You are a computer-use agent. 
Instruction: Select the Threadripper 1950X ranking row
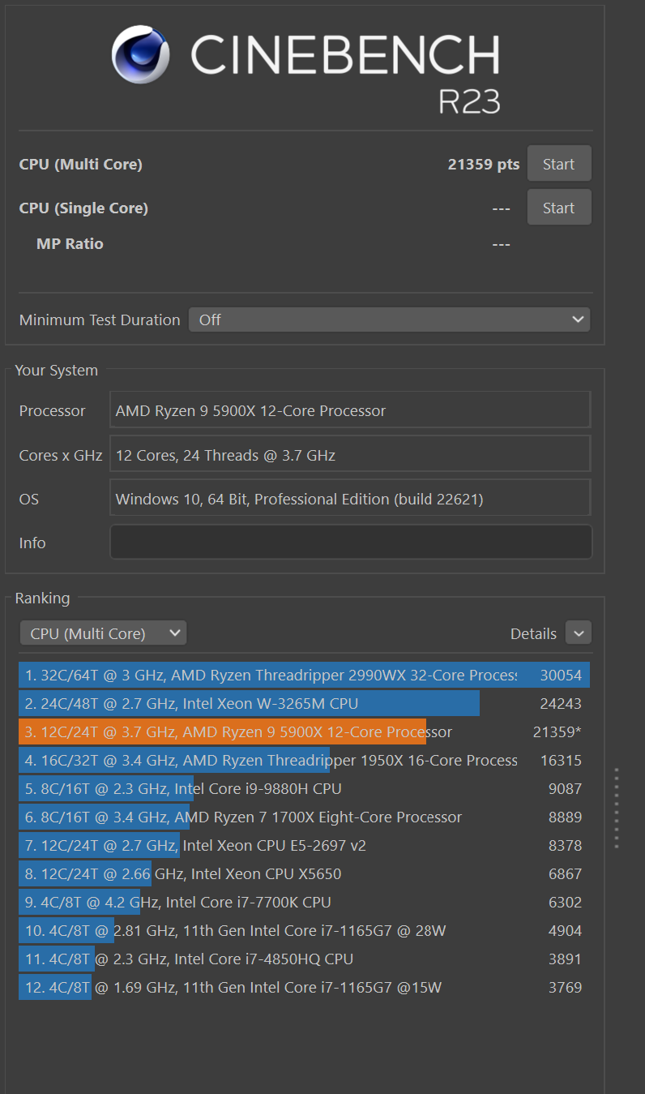tap(304, 761)
